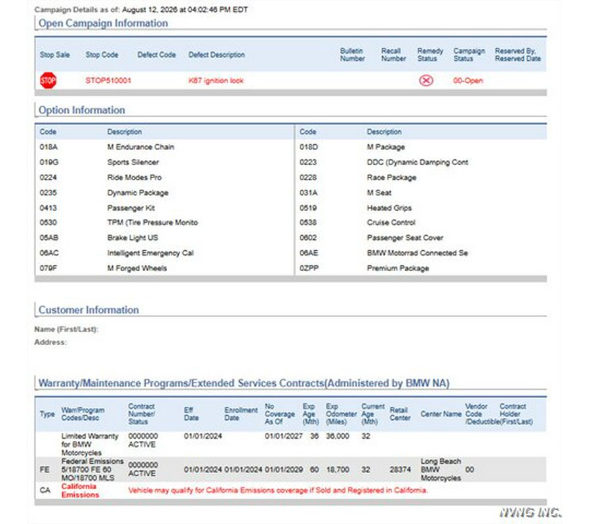
Task: Click the 00-Open campaign status
Action: [x=467, y=81]
